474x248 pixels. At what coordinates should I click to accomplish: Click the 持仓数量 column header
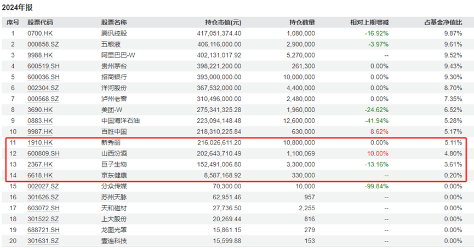click(302, 22)
